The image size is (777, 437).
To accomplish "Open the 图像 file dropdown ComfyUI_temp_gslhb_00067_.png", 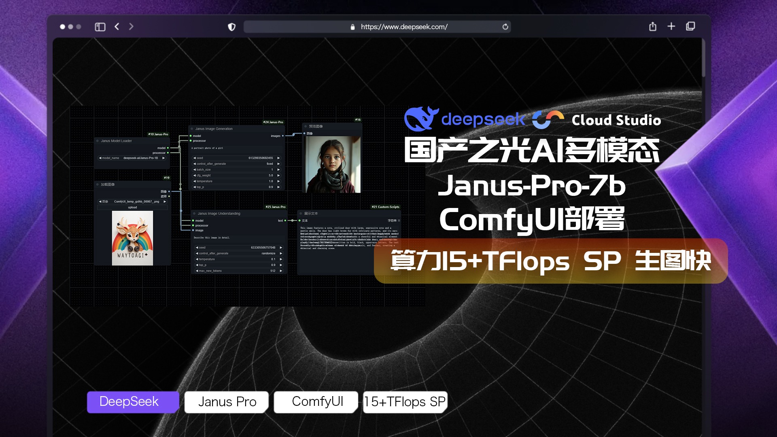I will 132,201.
